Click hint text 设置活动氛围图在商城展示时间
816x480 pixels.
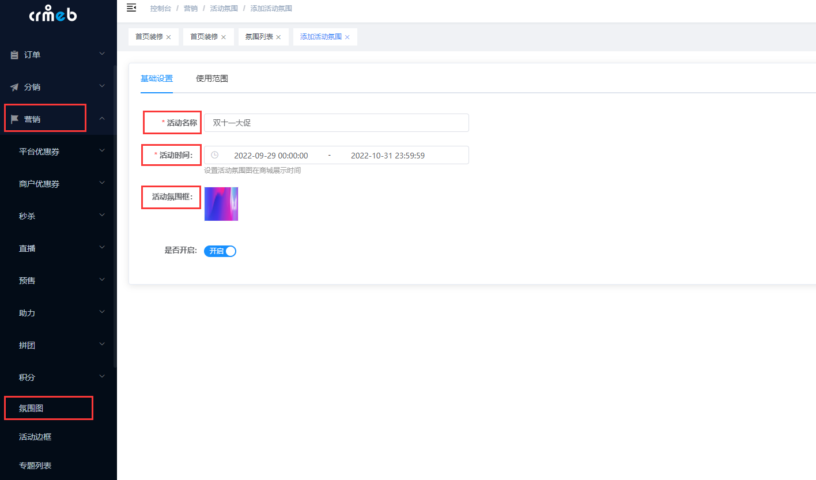click(x=252, y=171)
